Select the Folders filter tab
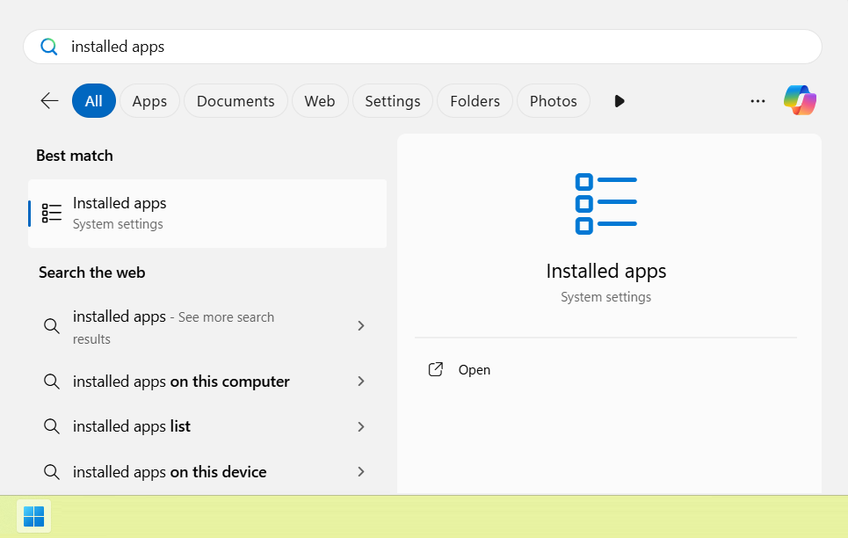Image resolution: width=848 pixels, height=538 pixels. pos(475,101)
